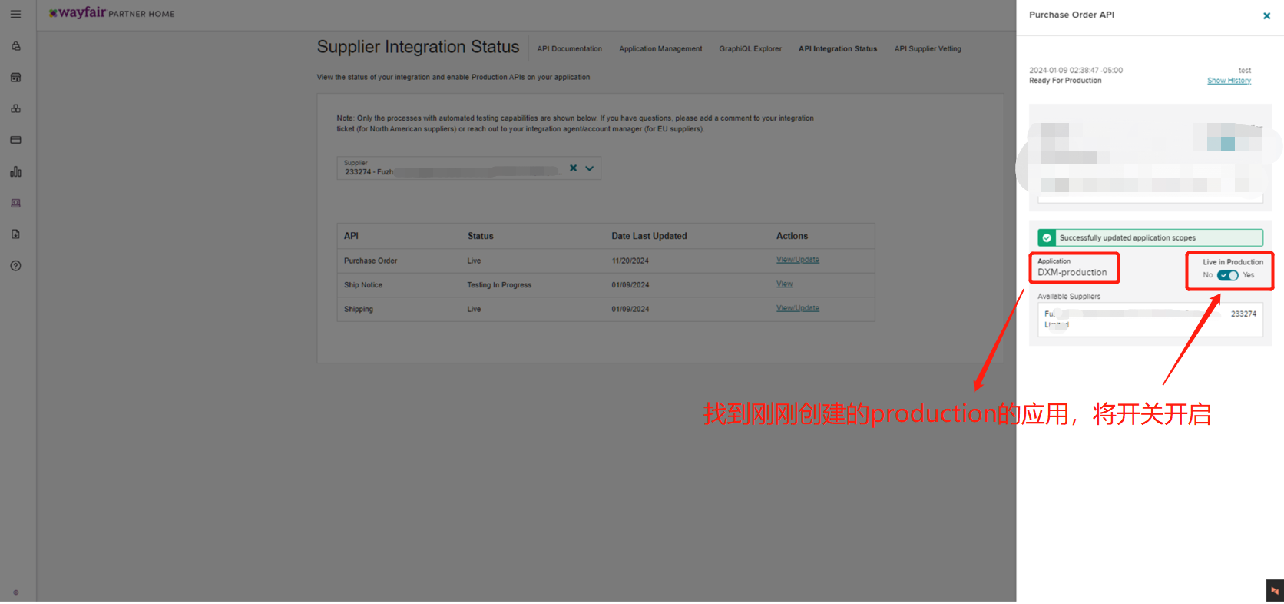Click the Ready For Production status text
Image resolution: width=1284 pixels, height=604 pixels.
1065,81
